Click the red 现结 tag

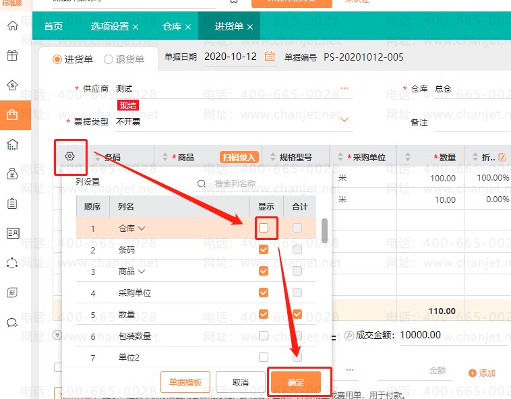click(128, 106)
